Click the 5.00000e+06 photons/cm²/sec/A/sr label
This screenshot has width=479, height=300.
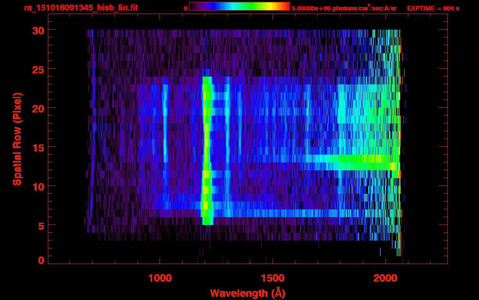point(344,8)
